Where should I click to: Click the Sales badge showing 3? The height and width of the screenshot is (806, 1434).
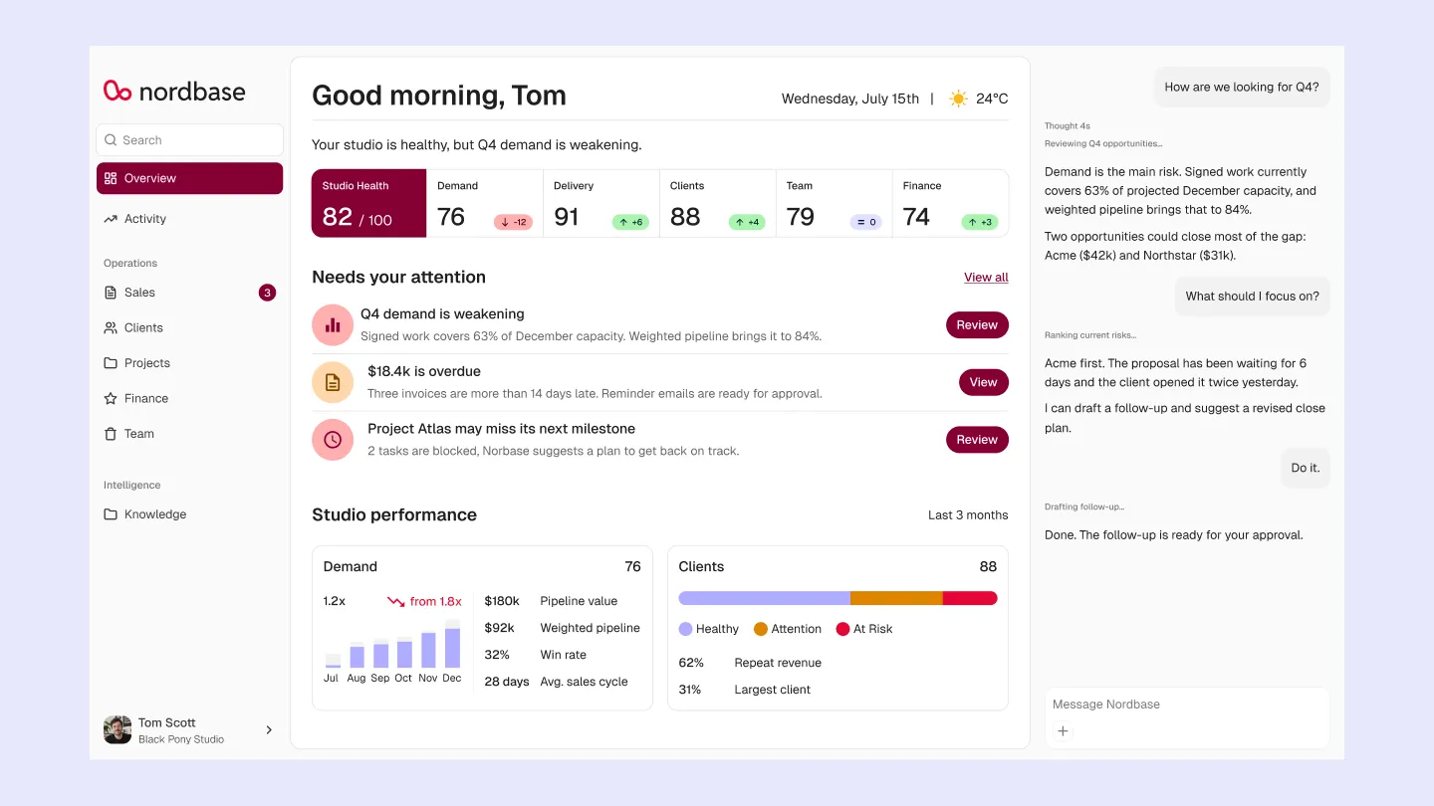click(x=267, y=293)
